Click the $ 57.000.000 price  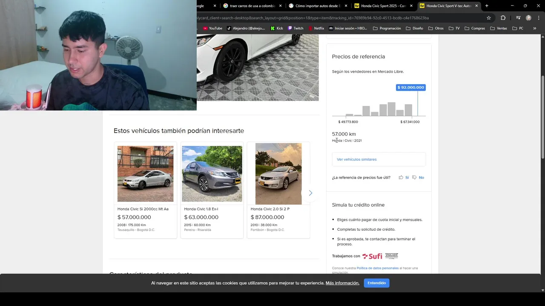[x=134, y=217]
